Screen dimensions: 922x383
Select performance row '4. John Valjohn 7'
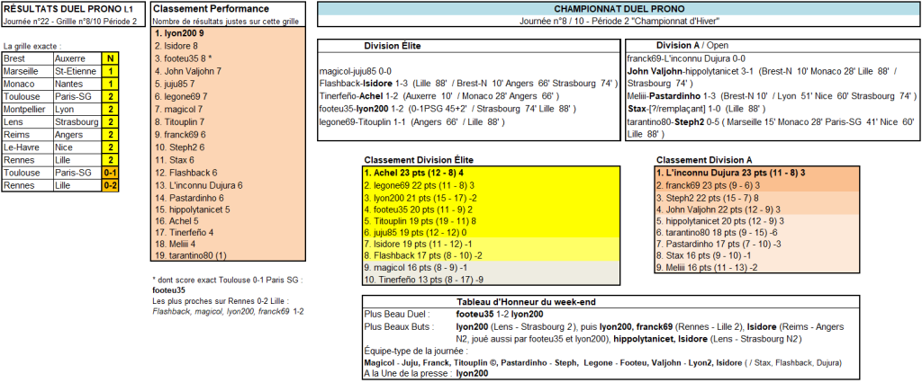tap(228, 70)
